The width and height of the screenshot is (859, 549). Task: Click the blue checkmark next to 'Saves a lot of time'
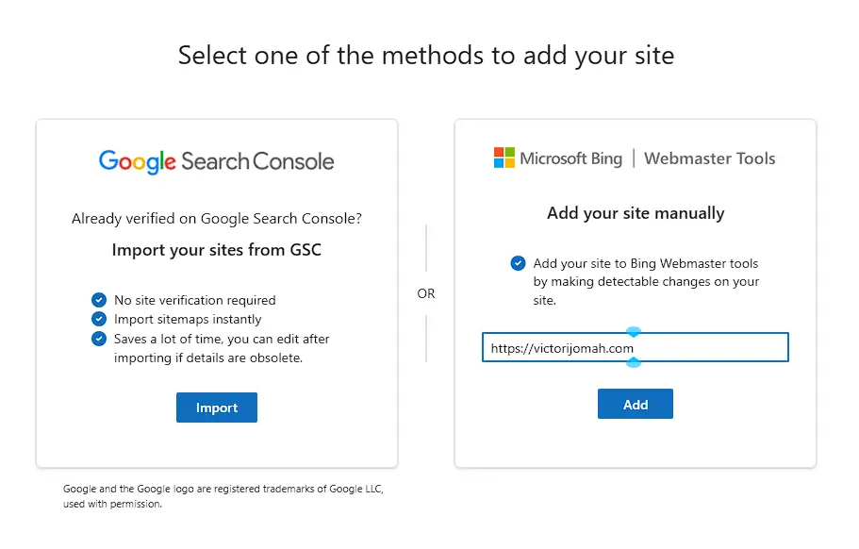99,340
